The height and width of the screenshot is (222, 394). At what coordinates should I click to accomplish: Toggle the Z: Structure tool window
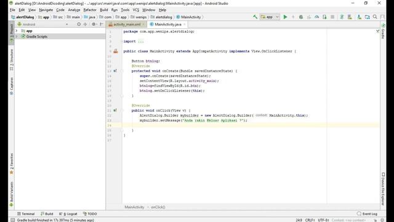click(x=11, y=60)
